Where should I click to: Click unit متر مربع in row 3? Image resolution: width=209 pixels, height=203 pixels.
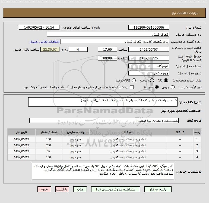75,151
